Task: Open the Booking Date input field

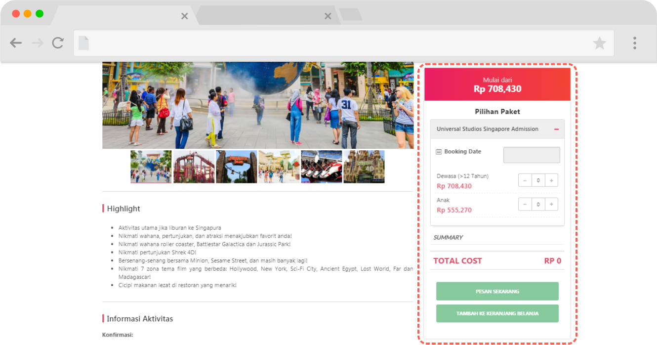Action: pyautogui.click(x=532, y=155)
